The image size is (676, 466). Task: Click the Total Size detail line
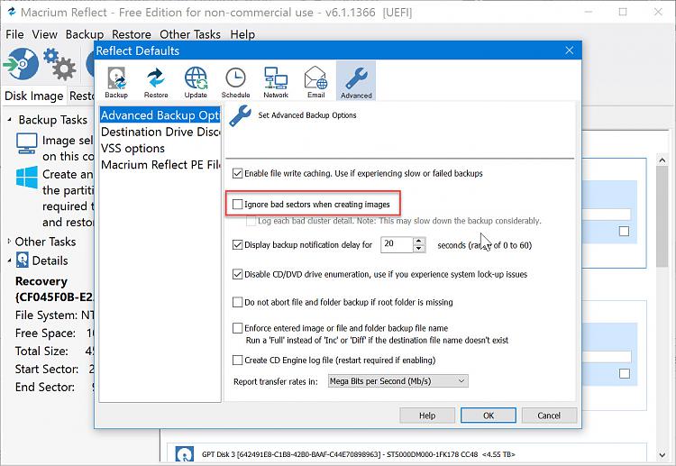pyautogui.click(x=54, y=351)
